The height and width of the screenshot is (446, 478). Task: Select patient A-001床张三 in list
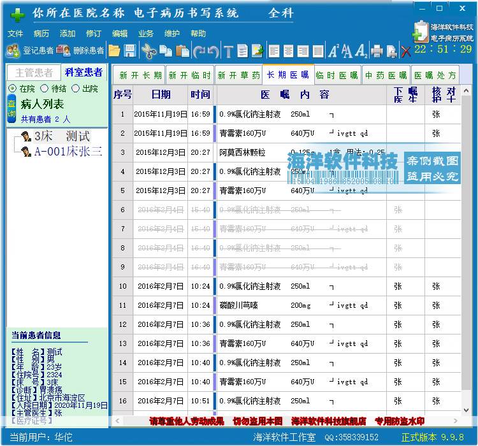[x=68, y=152]
